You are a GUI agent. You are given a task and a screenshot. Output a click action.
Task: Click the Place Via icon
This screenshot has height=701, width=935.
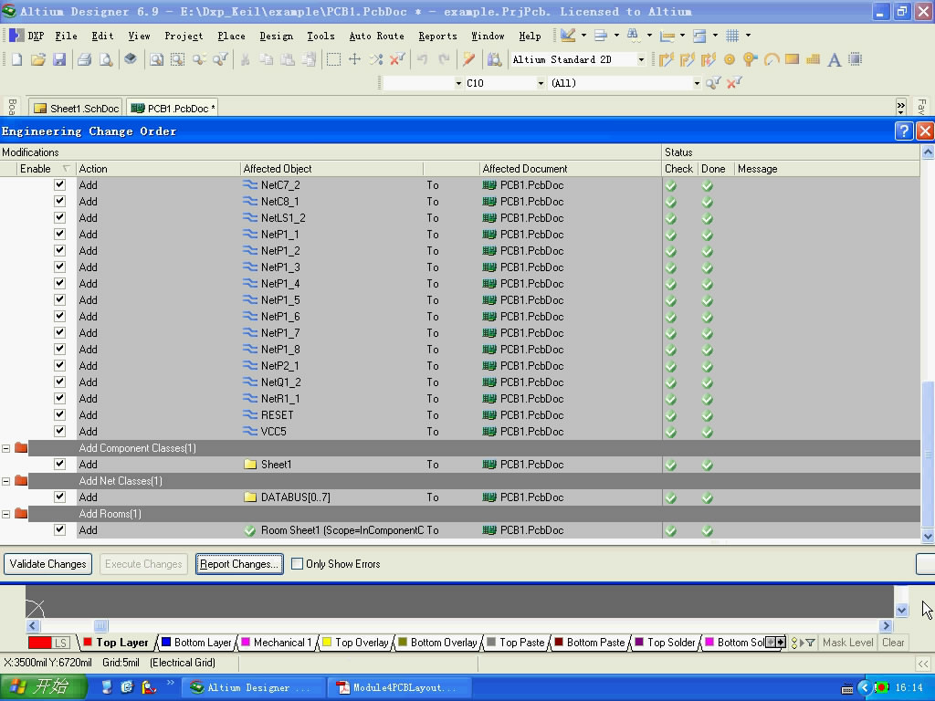(751, 59)
